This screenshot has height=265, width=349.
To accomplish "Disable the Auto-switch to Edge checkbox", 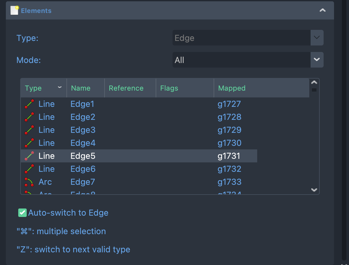I will tap(22, 213).
